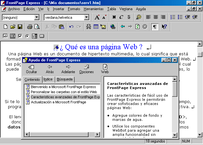Image resolution: width=203 pixels, height=145 pixels.
Task: Align text right
Action: click(163, 17)
